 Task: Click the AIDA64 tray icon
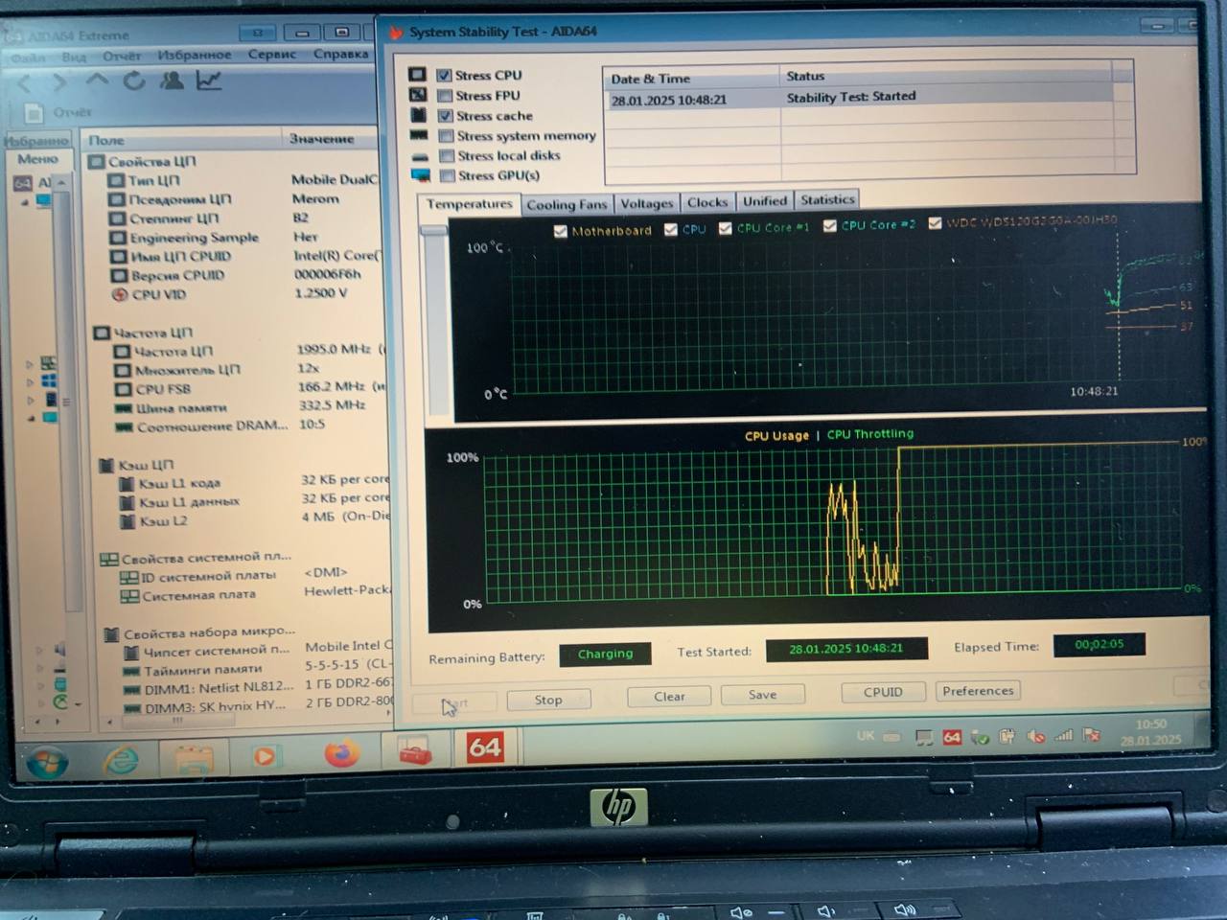(x=952, y=737)
